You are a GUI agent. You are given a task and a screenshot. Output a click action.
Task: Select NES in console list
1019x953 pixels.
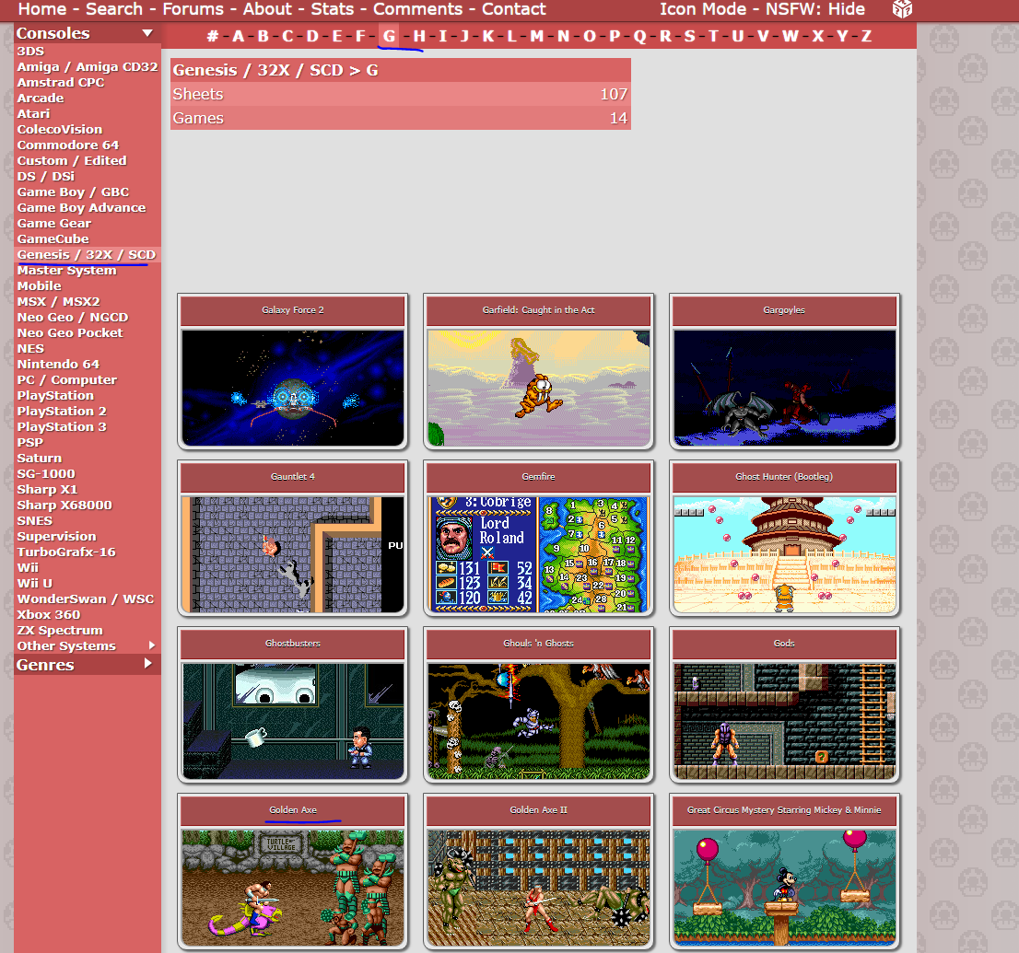point(30,348)
